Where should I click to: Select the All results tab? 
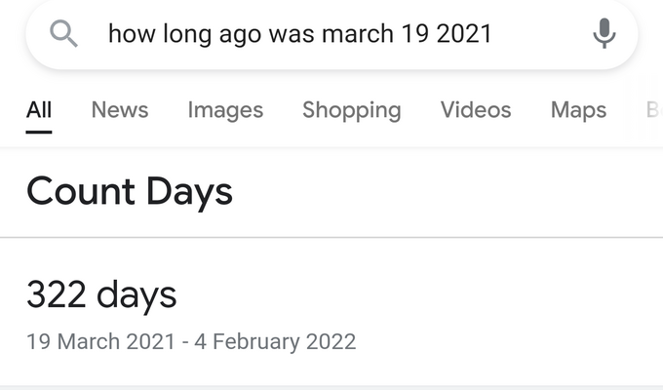tap(39, 110)
